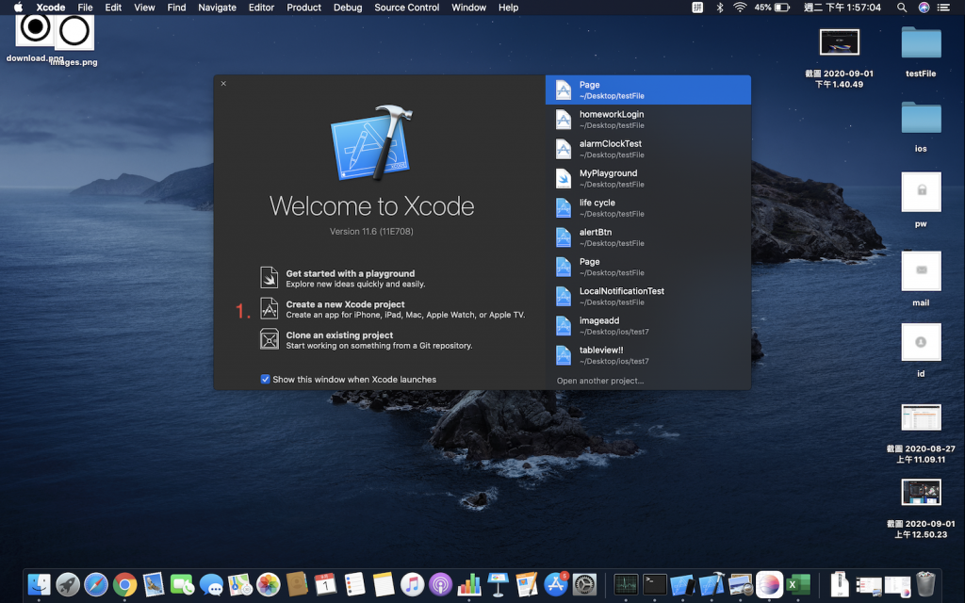Open Maps from the Dock
This screenshot has width=965, height=603.
(239, 584)
